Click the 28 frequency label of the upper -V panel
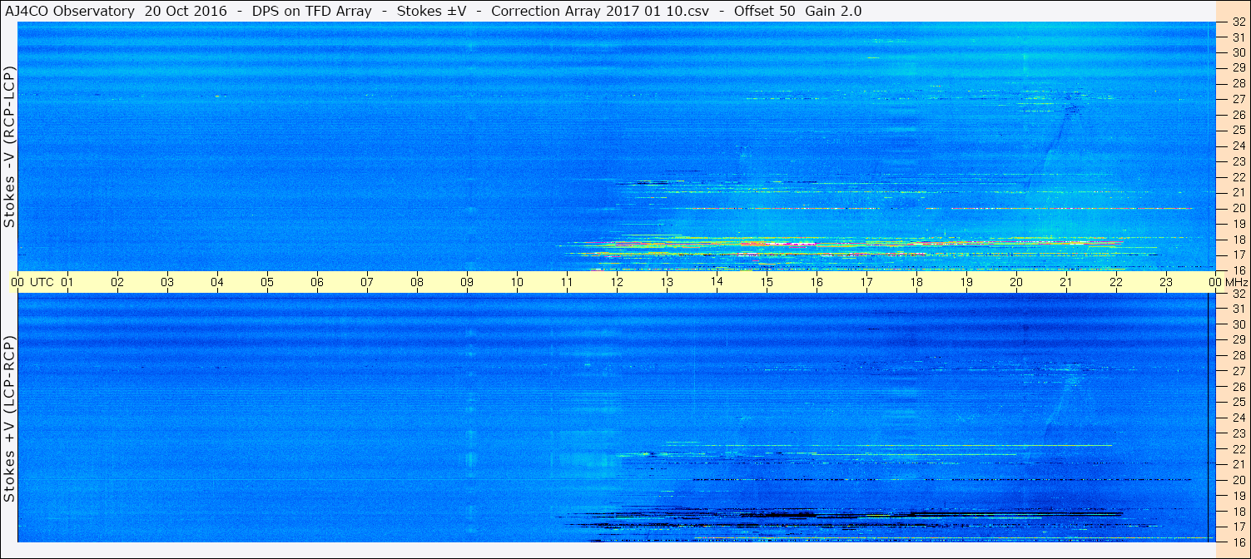Image resolution: width=1251 pixels, height=559 pixels. [x=1239, y=83]
